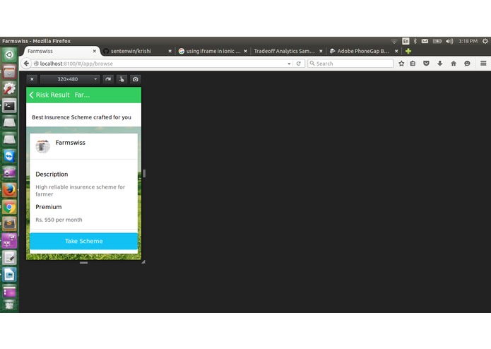Grab the viewport right-edge resize handle
491x349 pixels.
pyautogui.click(x=144, y=173)
